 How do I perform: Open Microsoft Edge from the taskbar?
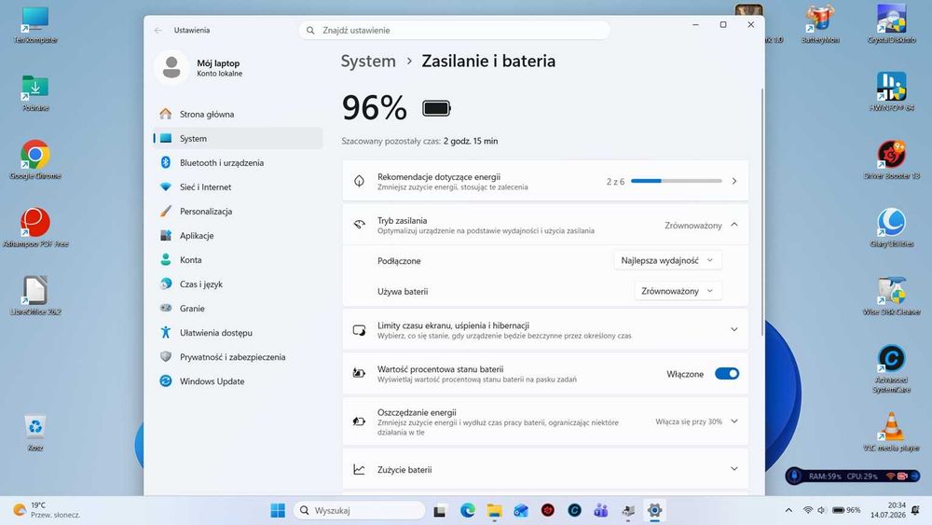(468, 510)
